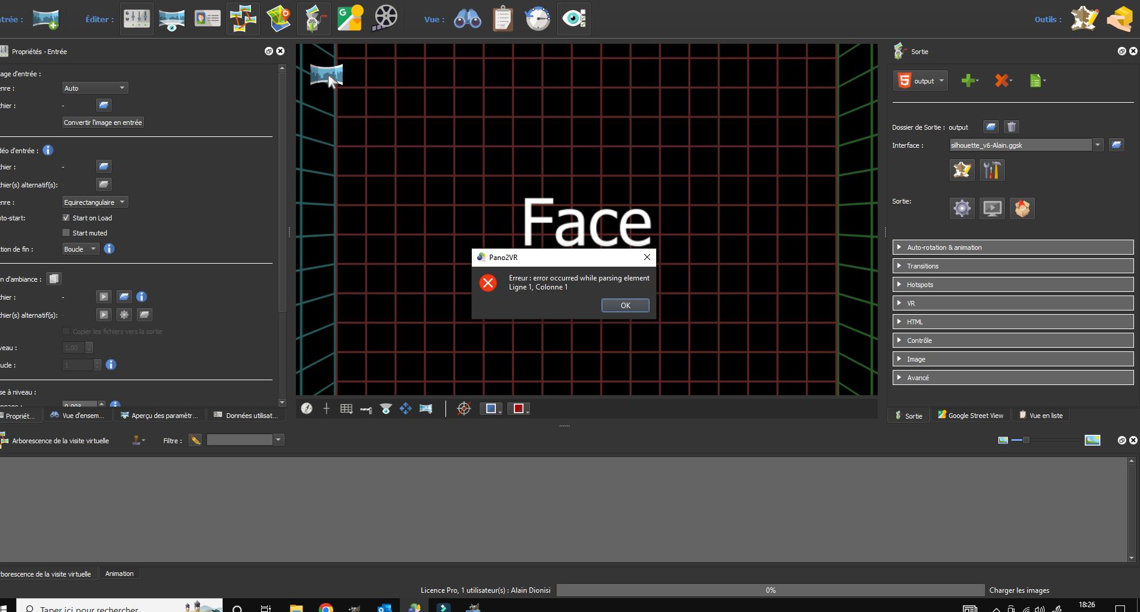Click the crossed-out target icon
The height and width of the screenshot is (612, 1140).
point(464,408)
